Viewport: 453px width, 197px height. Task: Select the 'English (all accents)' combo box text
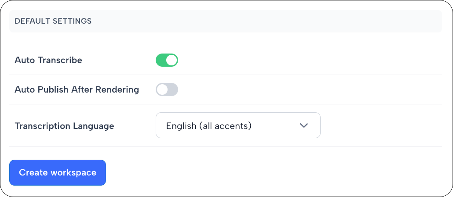click(x=208, y=126)
